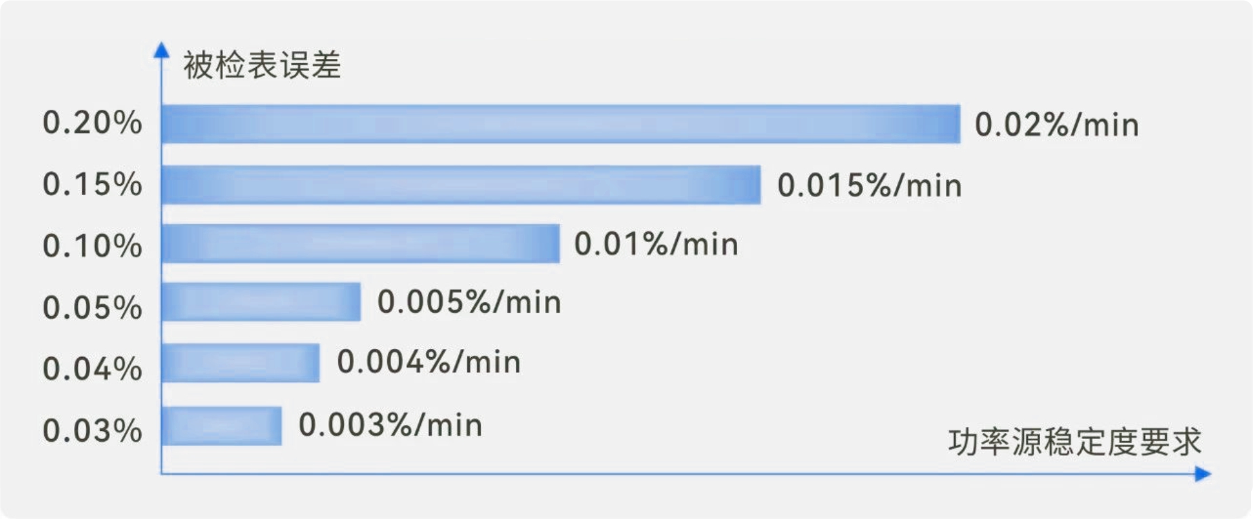
Task: Select the 0.05% error bar
Action: pos(261,302)
